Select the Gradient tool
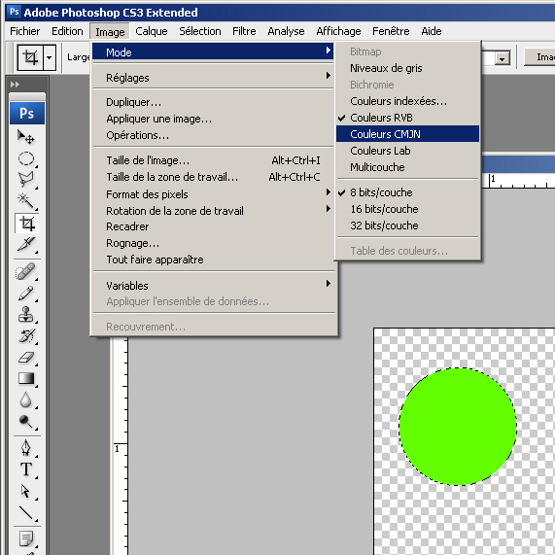Screen dimensions: 555x555 (x=26, y=378)
